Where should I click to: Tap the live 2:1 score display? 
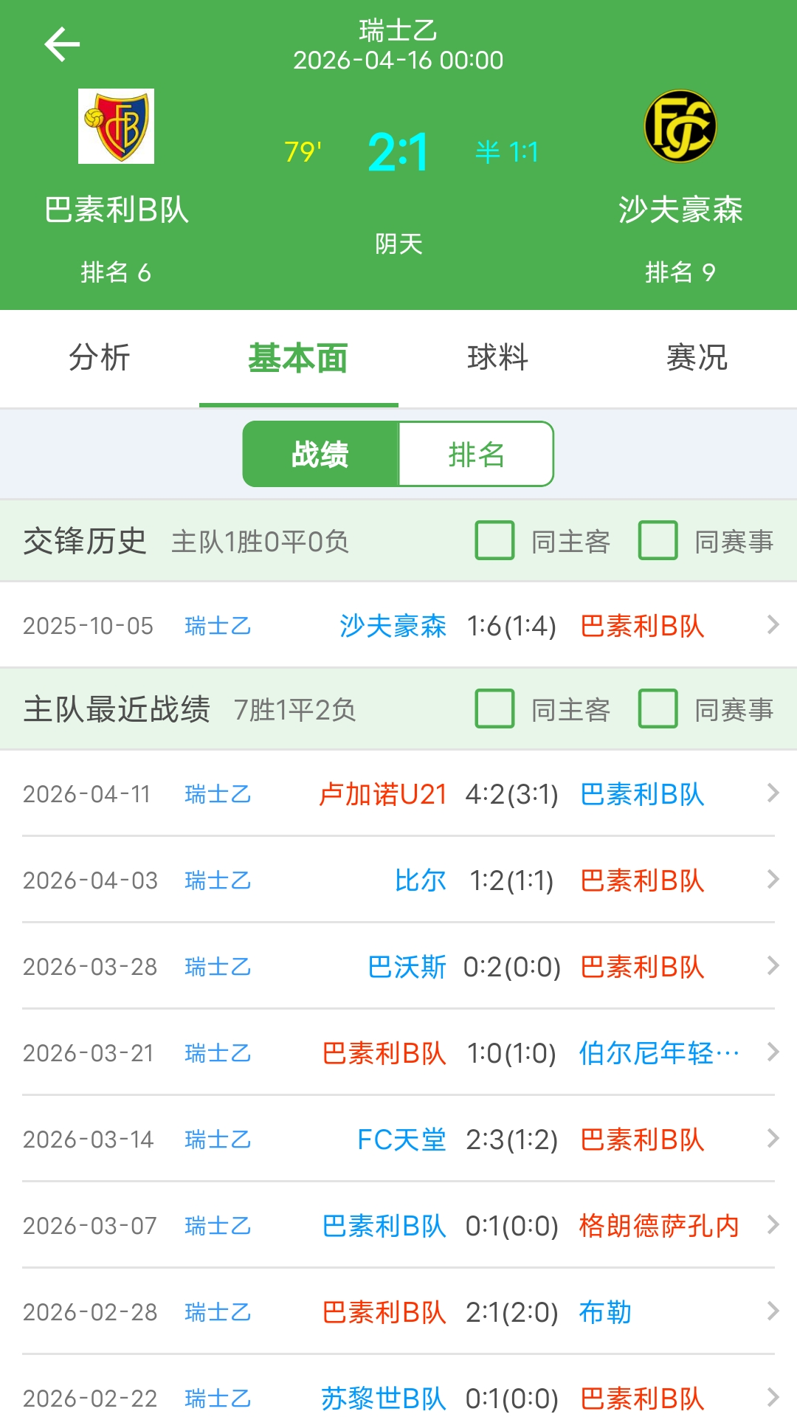coord(398,152)
